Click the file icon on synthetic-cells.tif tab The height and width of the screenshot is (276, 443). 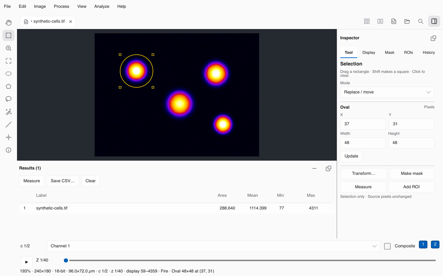click(26, 22)
